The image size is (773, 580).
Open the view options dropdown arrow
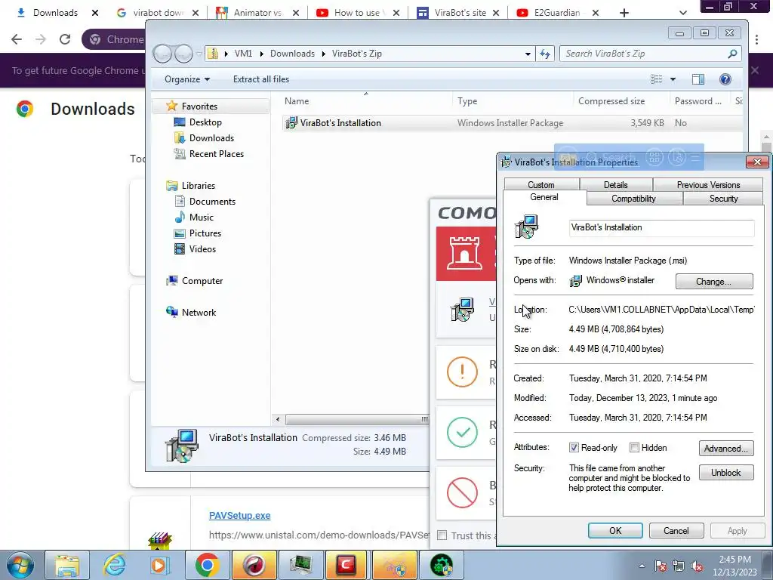click(x=673, y=79)
